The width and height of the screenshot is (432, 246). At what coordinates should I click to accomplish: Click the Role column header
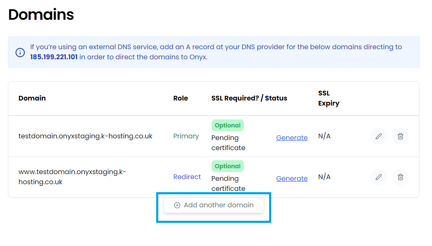pyautogui.click(x=181, y=98)
